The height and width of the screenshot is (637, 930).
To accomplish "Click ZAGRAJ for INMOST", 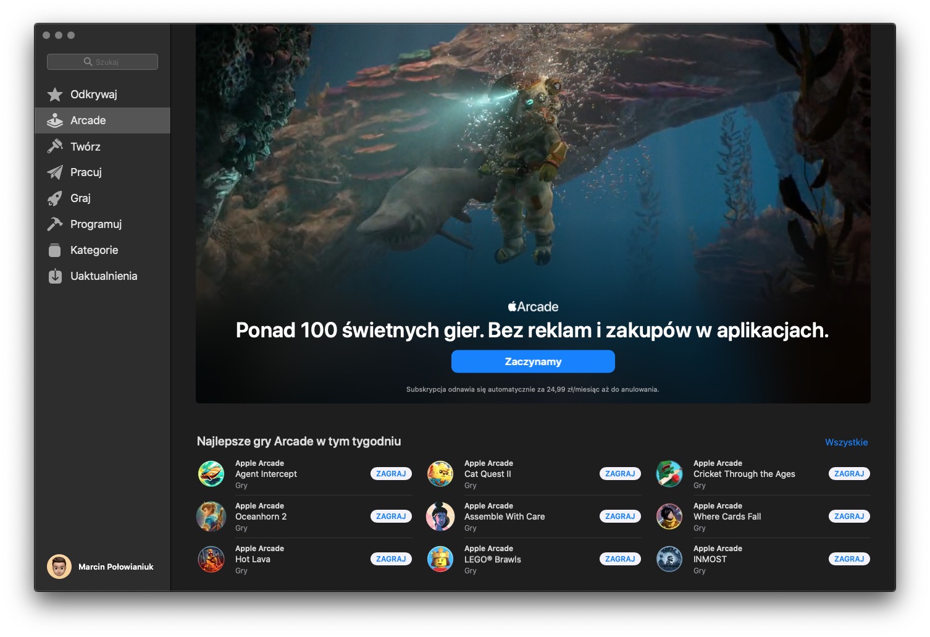I will pyautogui.click(x=849, y=559).
